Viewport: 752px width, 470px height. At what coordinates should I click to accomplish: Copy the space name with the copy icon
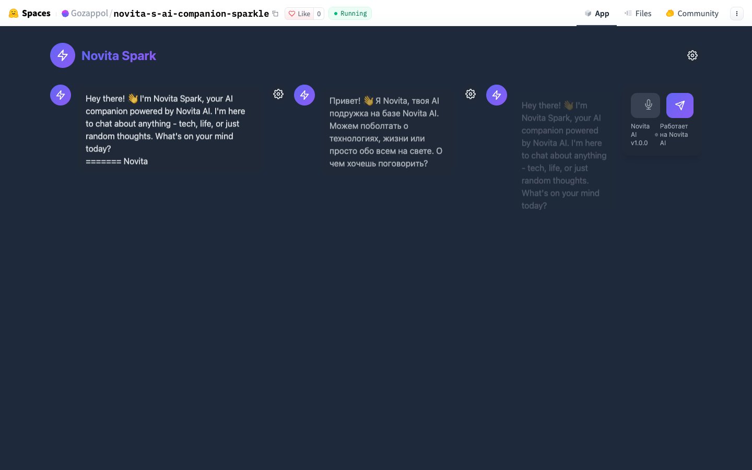click(x=275, y=14)
